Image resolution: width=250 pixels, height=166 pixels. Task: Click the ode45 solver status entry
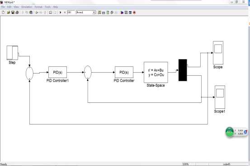227,164
